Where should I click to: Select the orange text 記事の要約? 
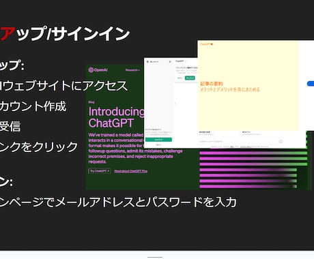pyautogui.click(x=212, y=84)
